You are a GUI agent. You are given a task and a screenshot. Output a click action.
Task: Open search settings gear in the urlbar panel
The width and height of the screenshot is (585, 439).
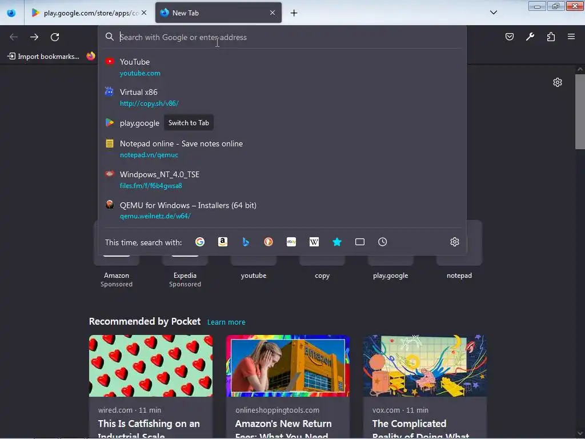[454, 242]
